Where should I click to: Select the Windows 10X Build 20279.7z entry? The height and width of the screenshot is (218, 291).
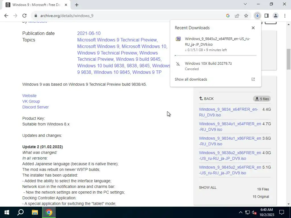click(x=216, y=66)
